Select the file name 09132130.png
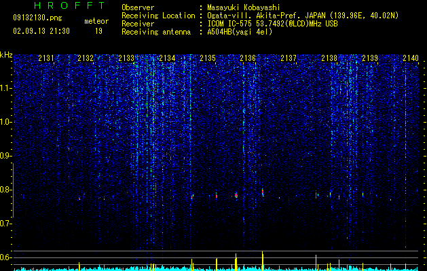 pyautogui.click(x=37, y=18)
